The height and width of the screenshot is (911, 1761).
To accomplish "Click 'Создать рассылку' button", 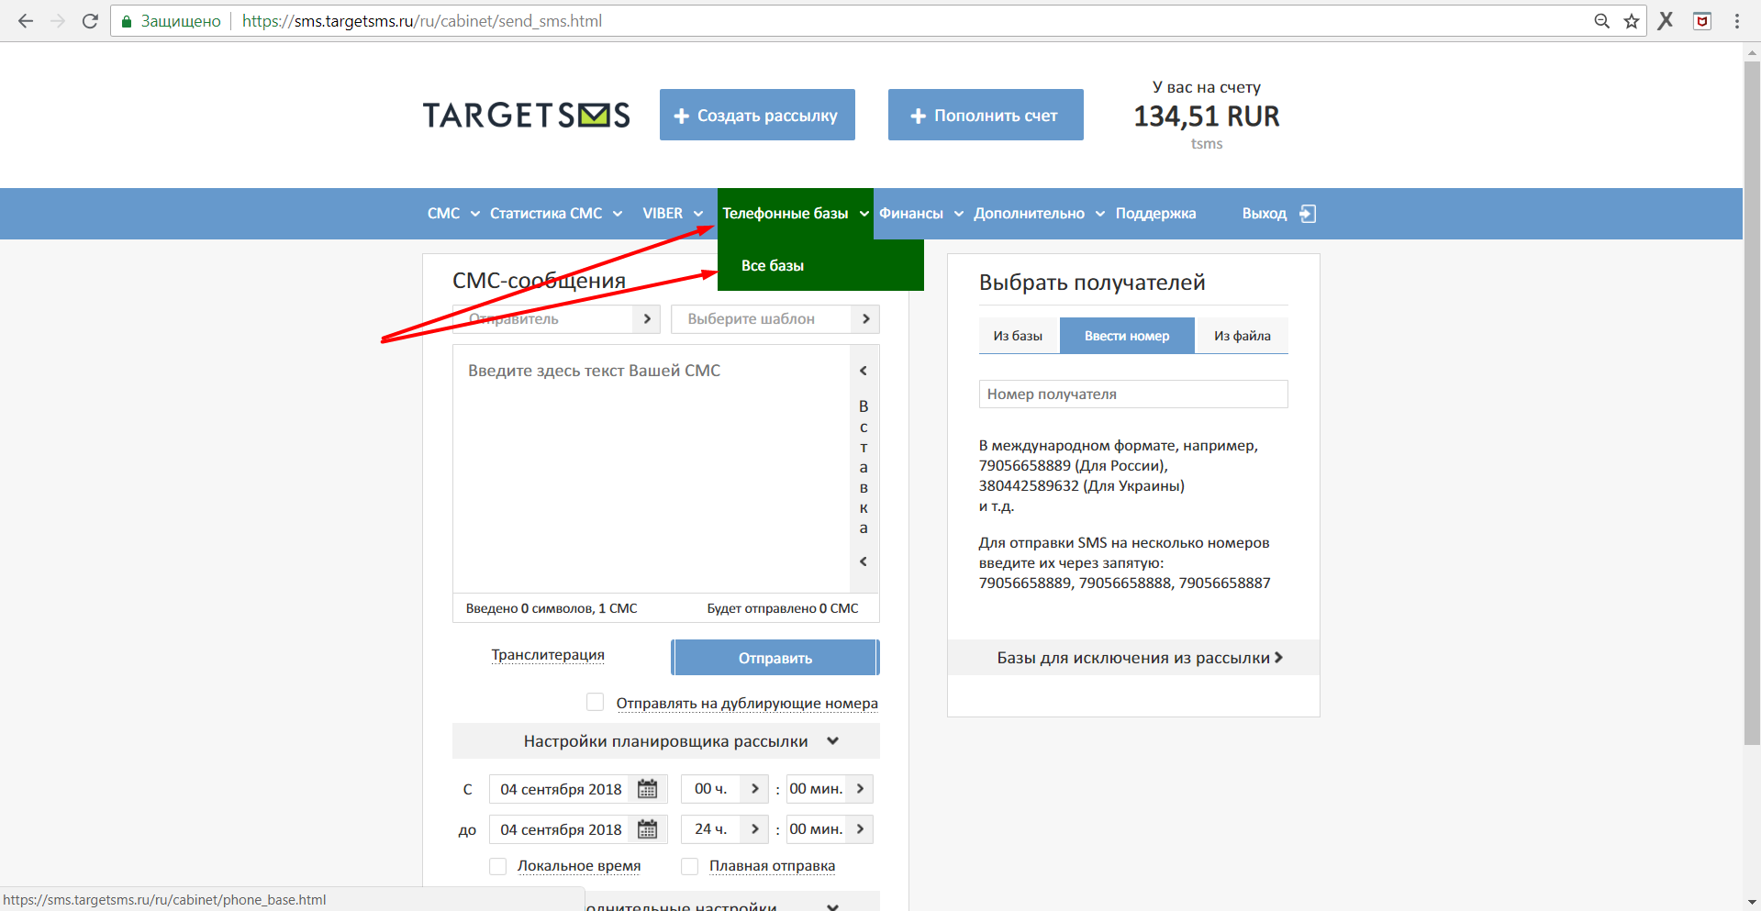I will 757,115.
